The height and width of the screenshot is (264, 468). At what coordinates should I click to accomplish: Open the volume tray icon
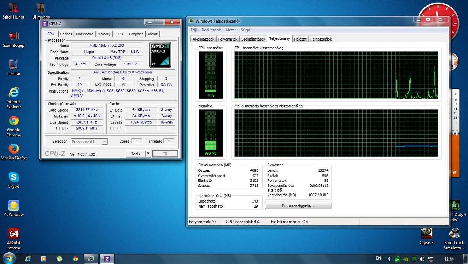coord(422,259)
